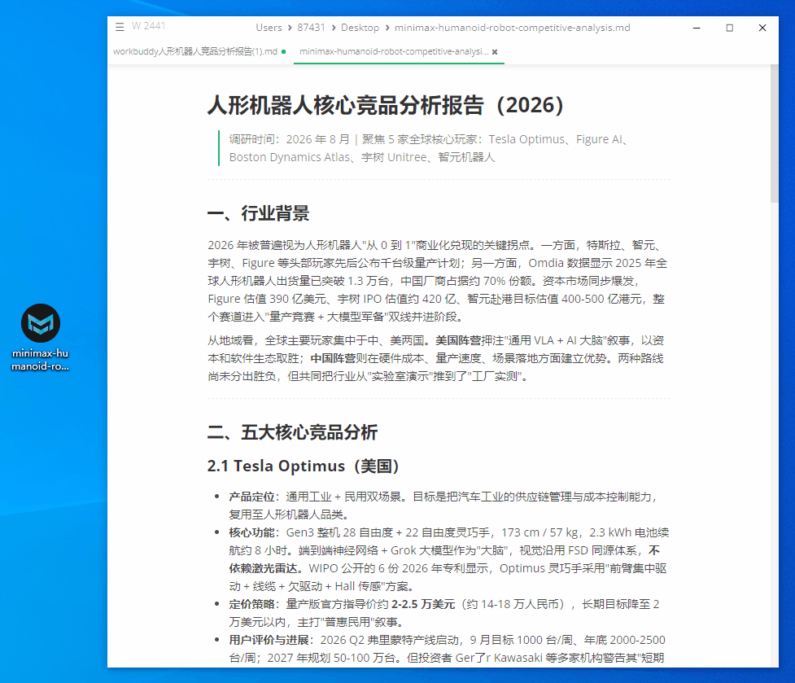Click heading 一、行业背景
Image resolution: width=795 pixels, height=683 pixels.
[x=258, y=213]
